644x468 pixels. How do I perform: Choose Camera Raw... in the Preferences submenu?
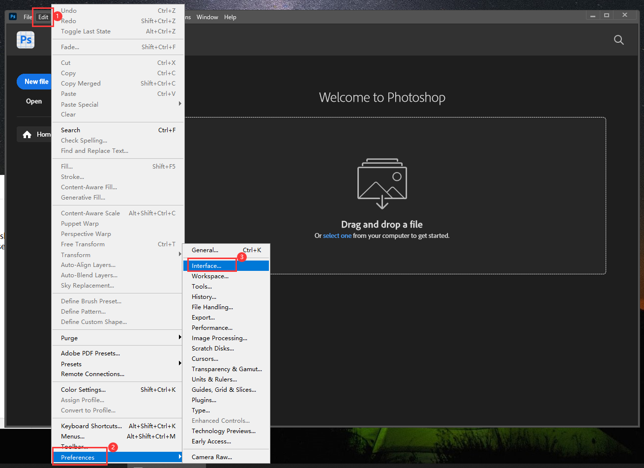212,457
